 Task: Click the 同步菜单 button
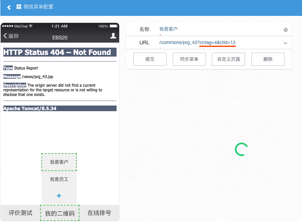tap(189, 59)
